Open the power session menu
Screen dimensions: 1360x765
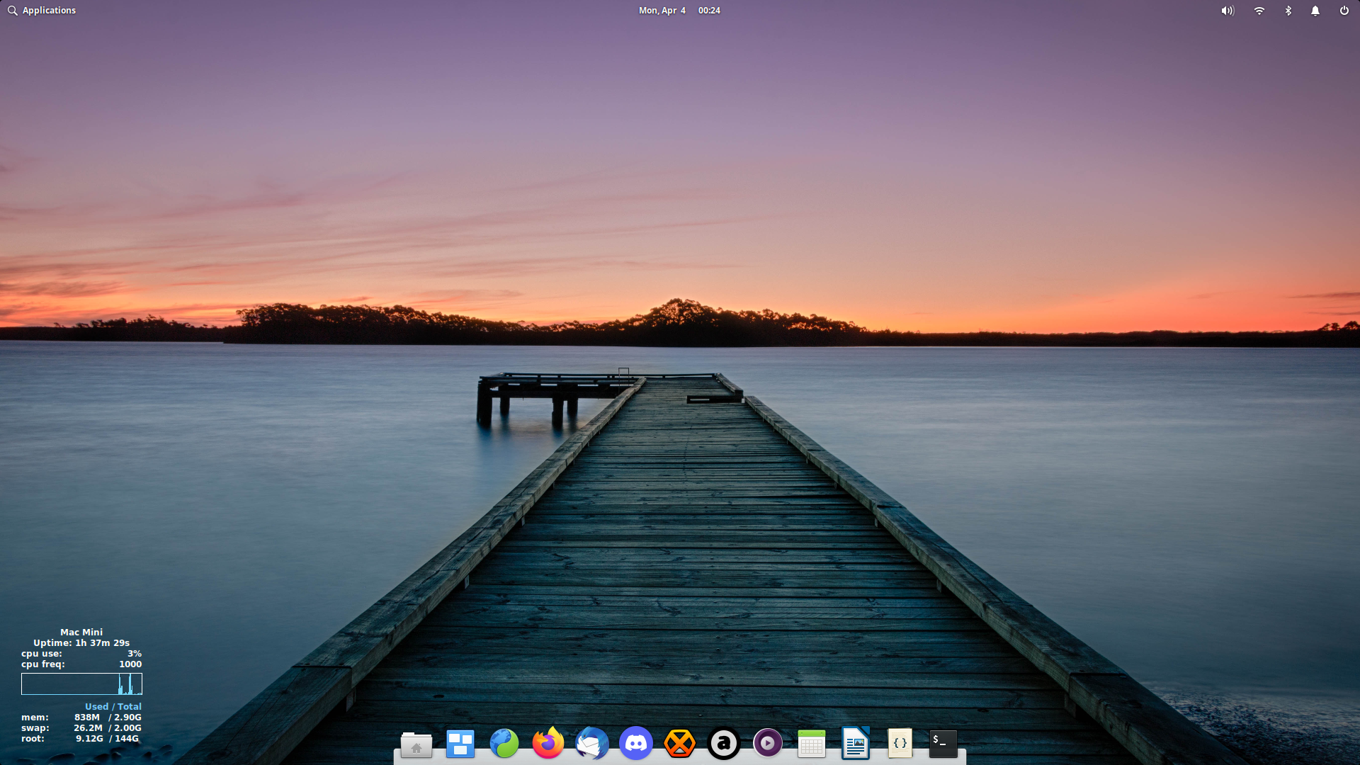click(1344, 11)
